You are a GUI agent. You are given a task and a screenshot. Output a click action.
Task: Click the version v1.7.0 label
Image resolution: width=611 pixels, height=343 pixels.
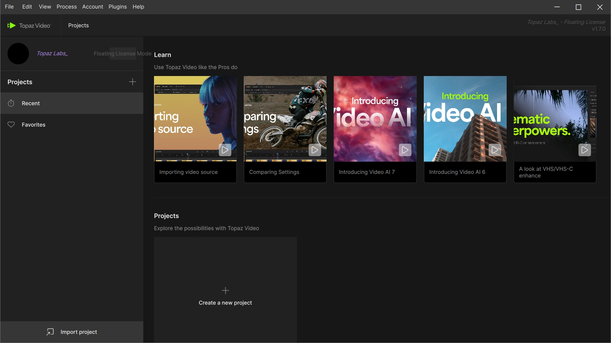[x=598, y=29]
